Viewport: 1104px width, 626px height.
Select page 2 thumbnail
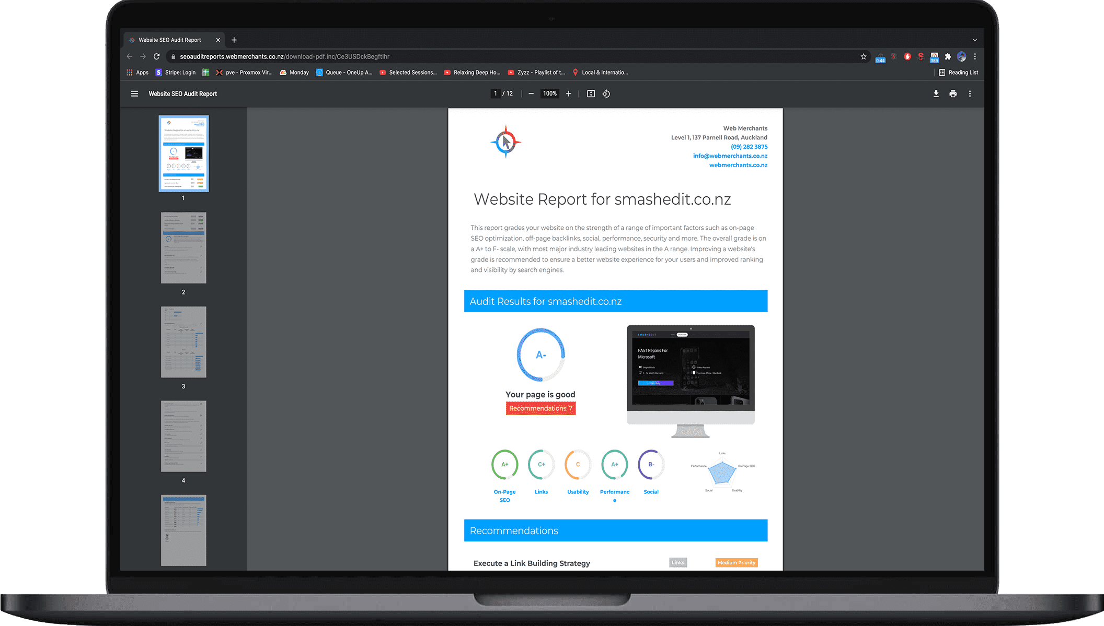point(183,247)
